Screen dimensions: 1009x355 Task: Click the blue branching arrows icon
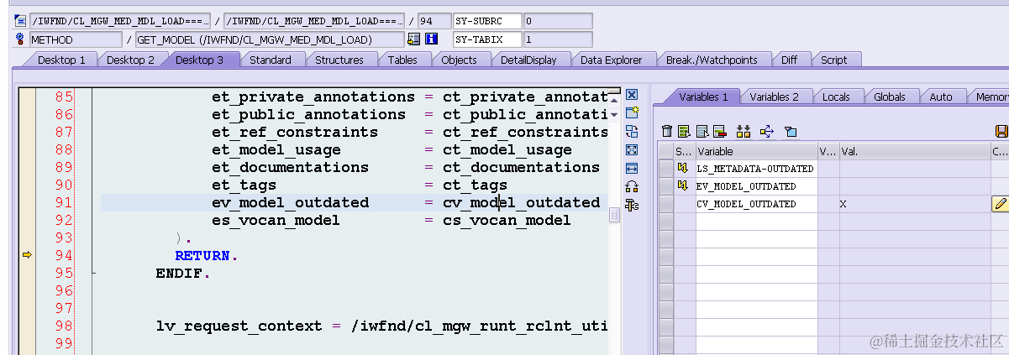click(x=766, y=131)
